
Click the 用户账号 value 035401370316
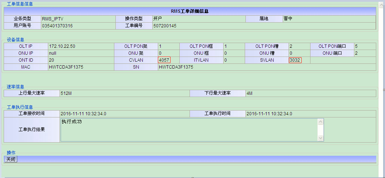pos(57,26)
